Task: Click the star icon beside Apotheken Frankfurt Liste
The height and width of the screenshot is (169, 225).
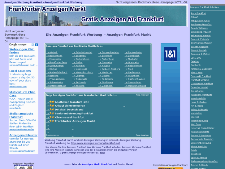Action: point(52,102)
